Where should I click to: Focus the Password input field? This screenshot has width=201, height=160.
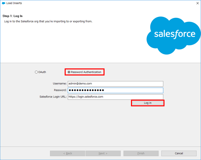pos(115,90)
